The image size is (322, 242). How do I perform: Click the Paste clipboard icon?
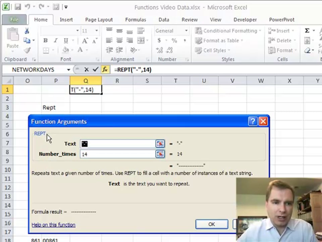pyautogui.click(x=12, y=34)
